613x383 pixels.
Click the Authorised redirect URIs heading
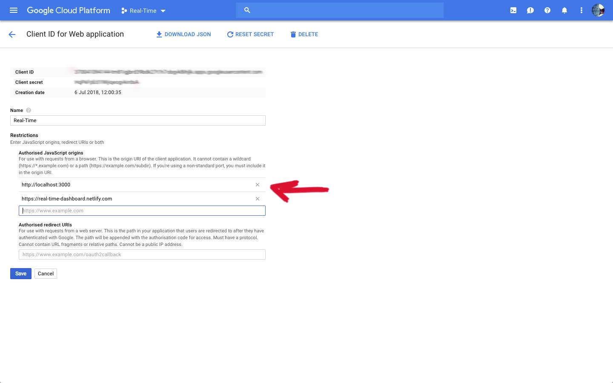click(x=45, y=225)
